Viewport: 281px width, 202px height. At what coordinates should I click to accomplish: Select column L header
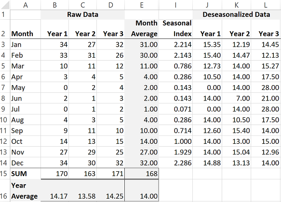click(266, 5)
